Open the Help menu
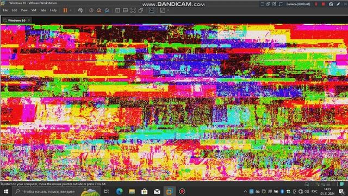Image resolution: width=348 pixels, height=196 pixels. pyautogui.click(x=53, y=10)
